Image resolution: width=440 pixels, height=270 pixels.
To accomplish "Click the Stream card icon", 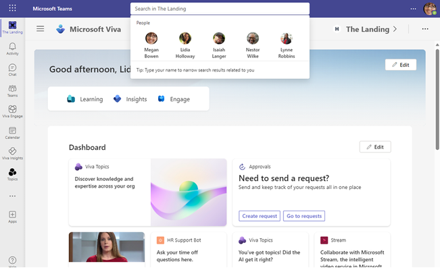I will tap(324, 240).
